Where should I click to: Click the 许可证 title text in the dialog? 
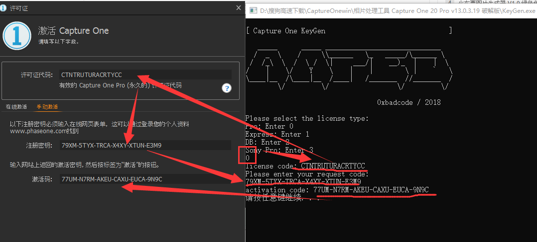(x=19, y=8)
